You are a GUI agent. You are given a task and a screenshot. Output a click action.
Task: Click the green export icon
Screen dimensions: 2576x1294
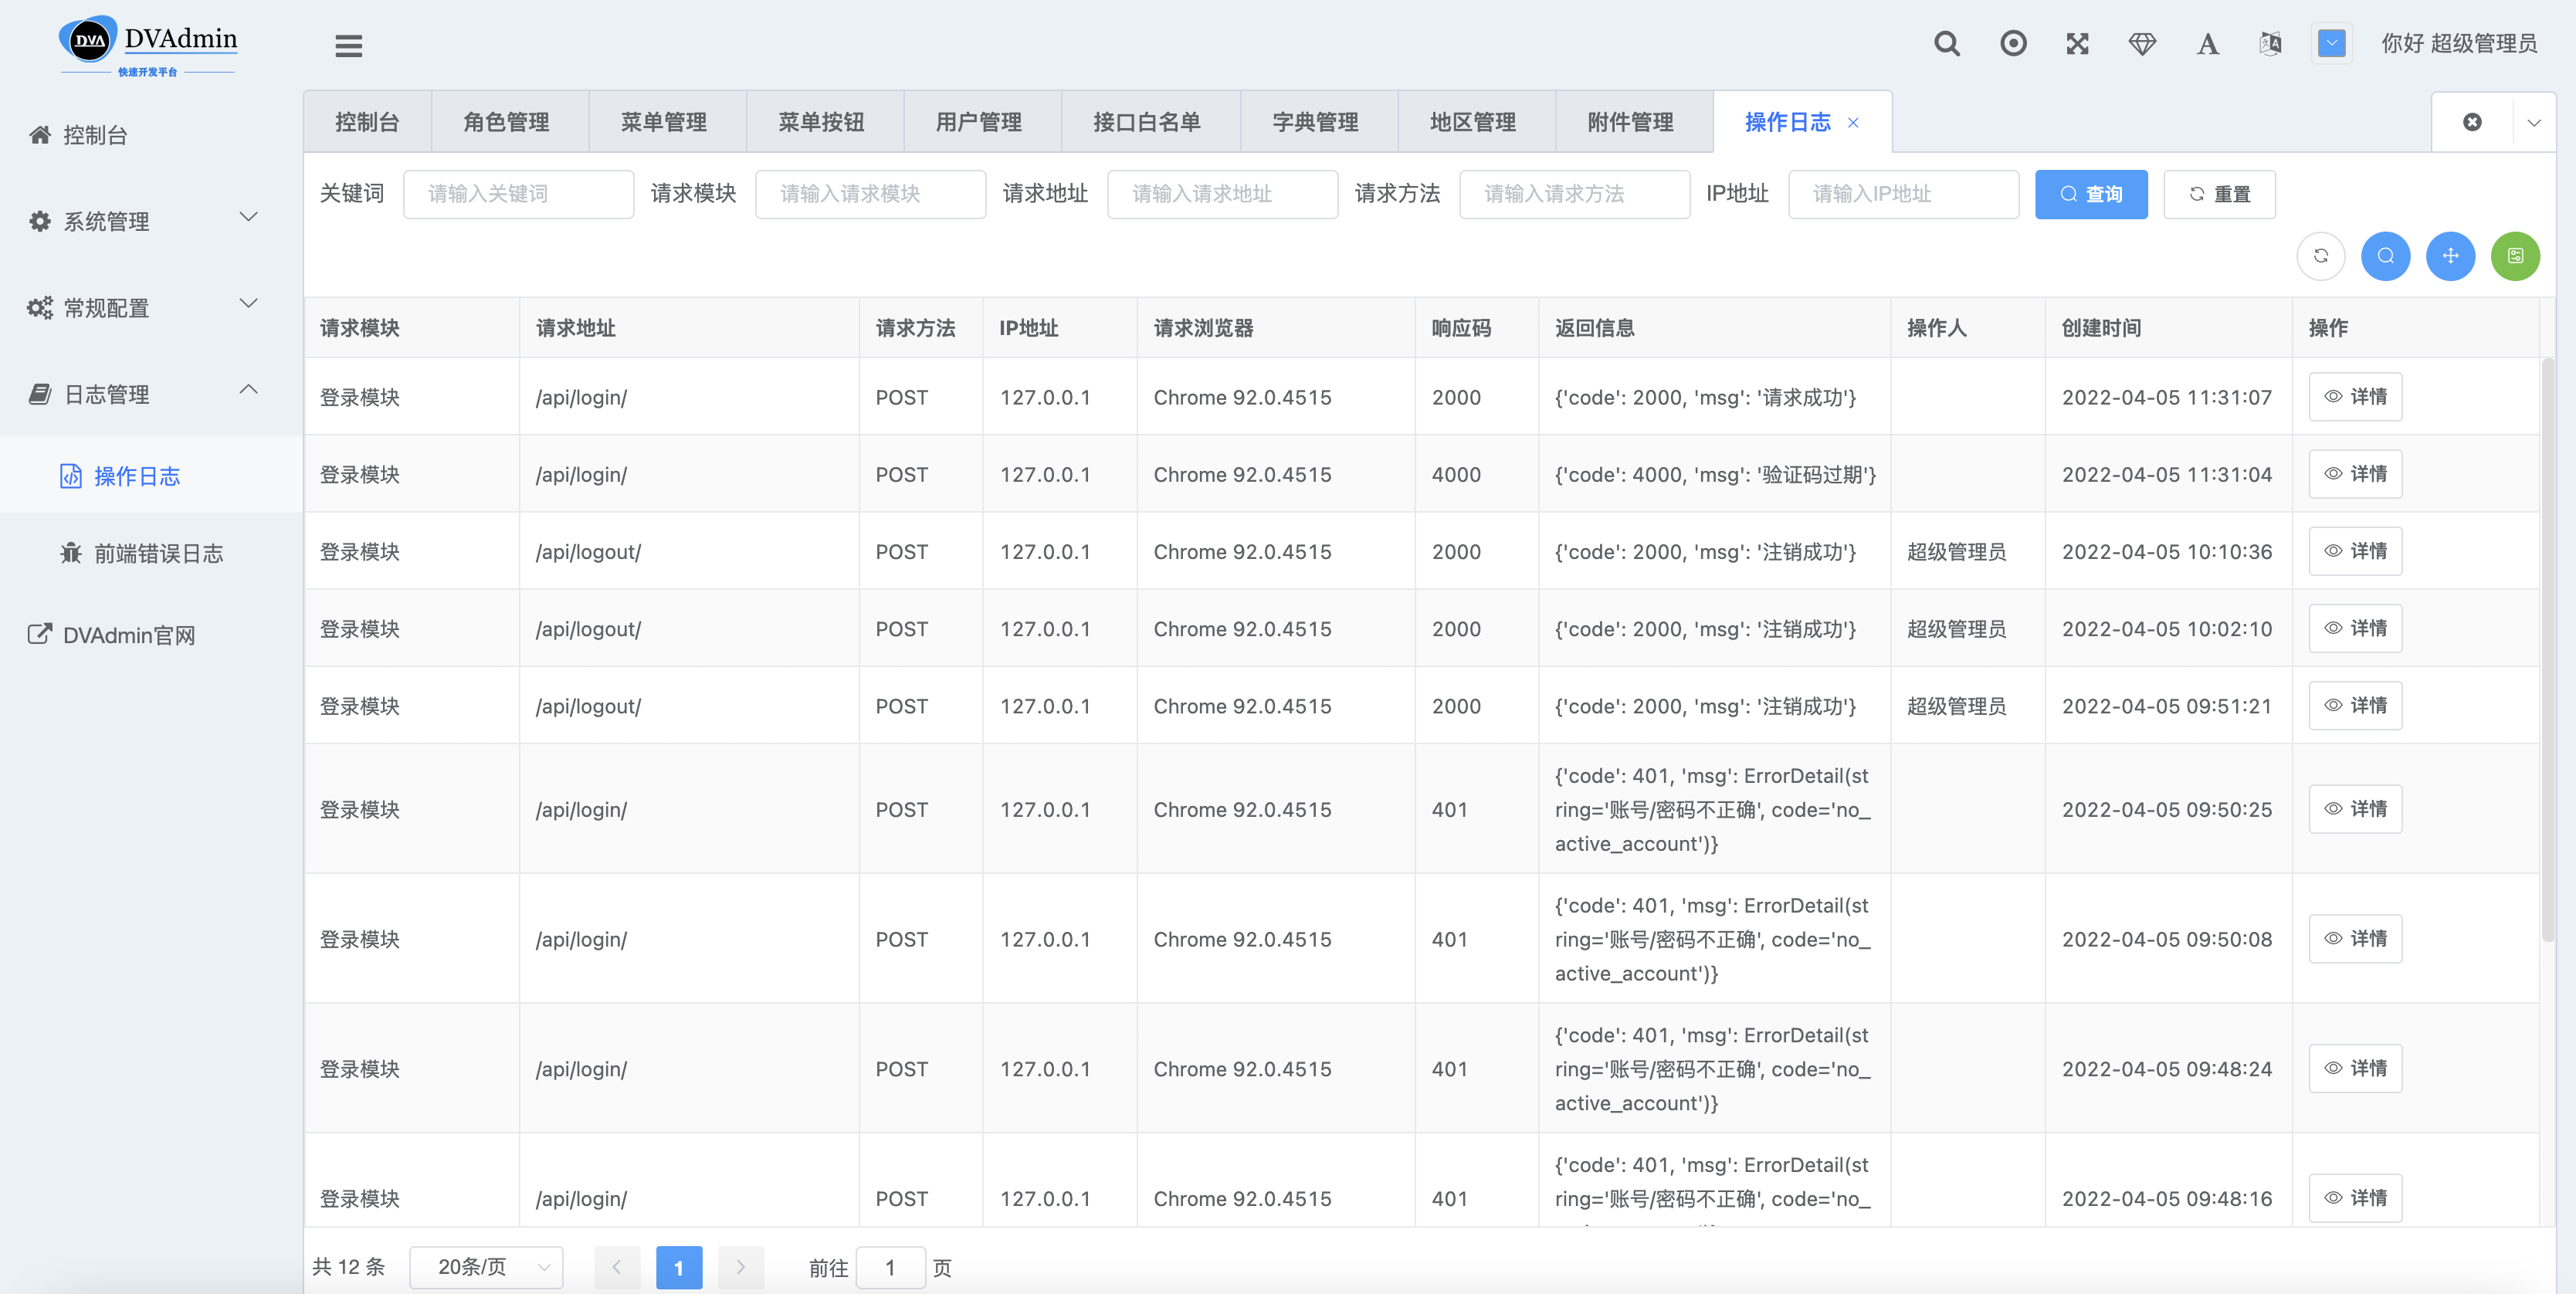click(x=2515, y=256)
